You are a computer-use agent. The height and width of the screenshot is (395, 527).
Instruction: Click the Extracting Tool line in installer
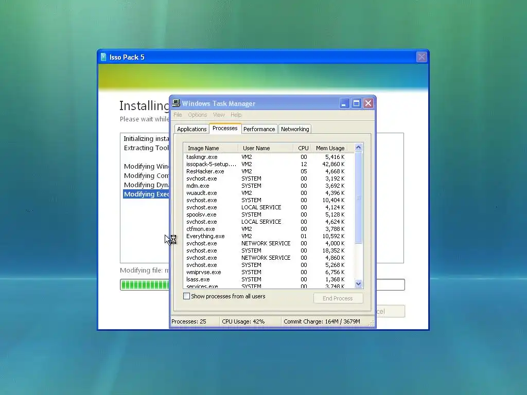point(146,148)
